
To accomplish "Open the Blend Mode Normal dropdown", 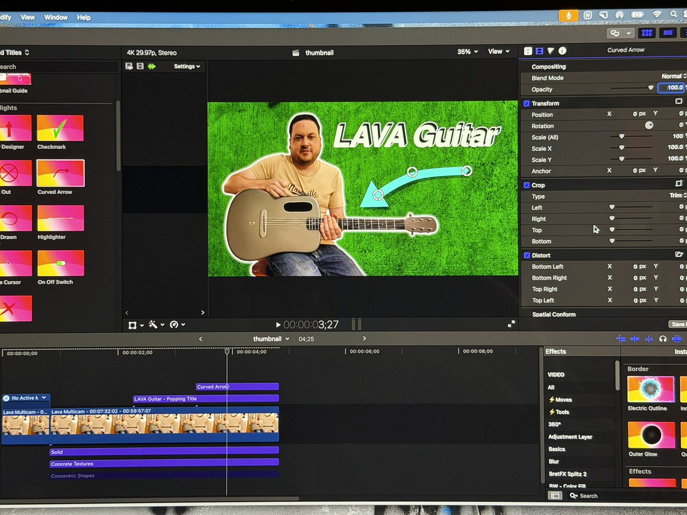I will (x=674, y=76).
